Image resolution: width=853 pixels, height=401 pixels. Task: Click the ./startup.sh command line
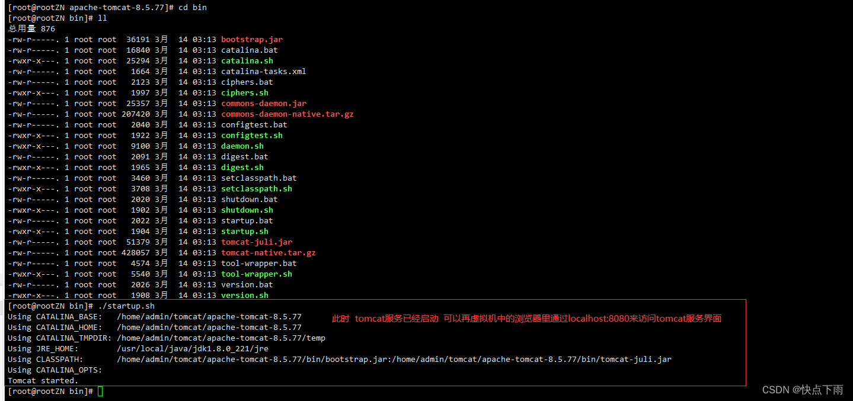(x=81, y=306)
